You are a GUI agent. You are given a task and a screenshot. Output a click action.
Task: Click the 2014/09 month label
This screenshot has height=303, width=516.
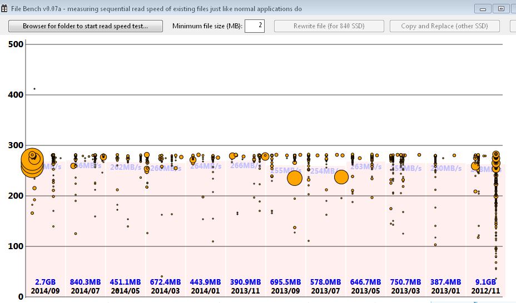[46, 291]
